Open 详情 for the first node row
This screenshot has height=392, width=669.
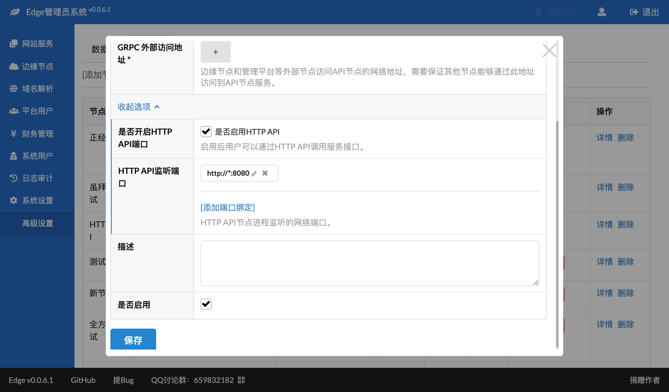point(605,138)
